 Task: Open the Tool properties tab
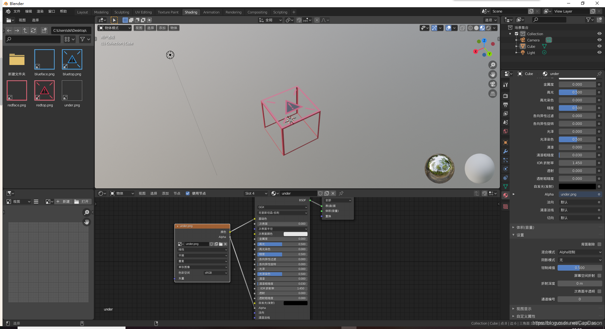(x=506, y=85)
